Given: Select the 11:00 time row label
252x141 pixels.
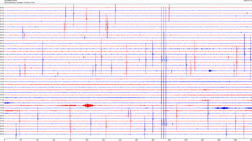Looking at the screenshot, I should (x=2, y=68).
